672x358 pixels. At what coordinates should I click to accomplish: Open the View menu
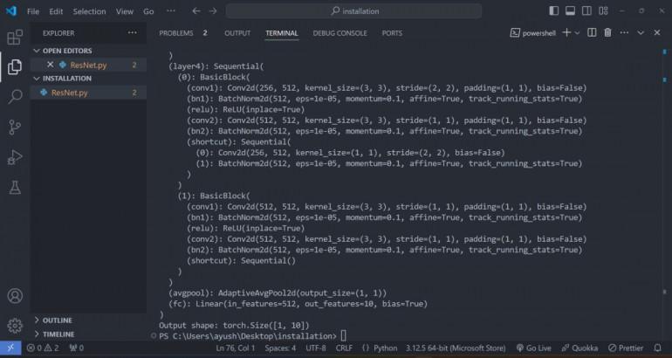coord(124,11)
